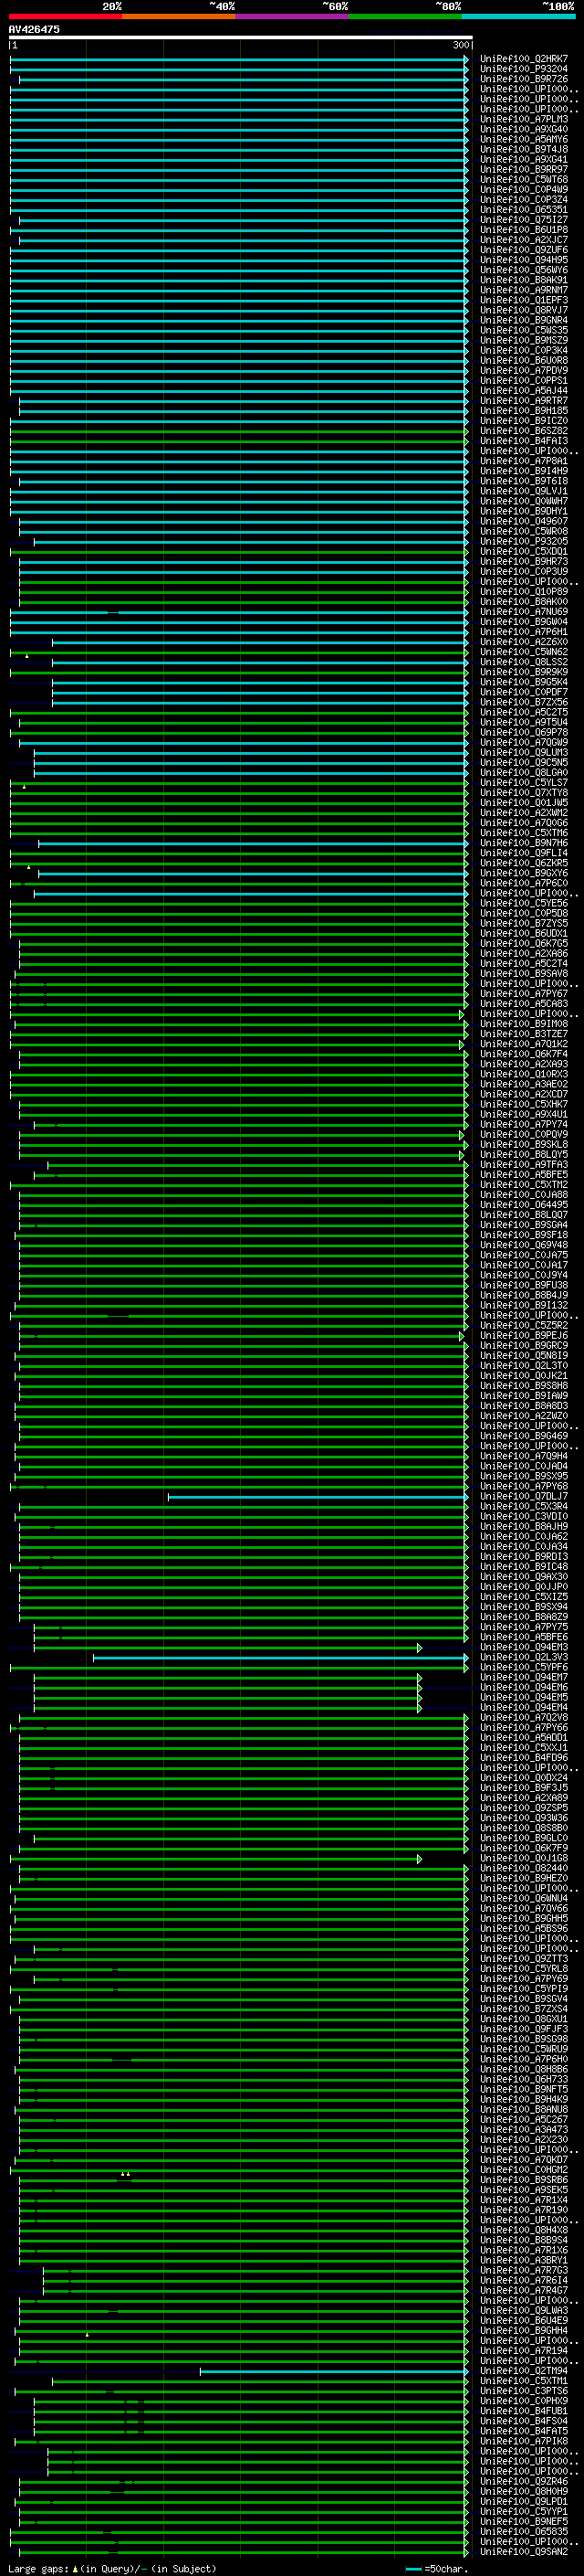This screenshot has height=2576, width=584.
Task: Select hit label UniRef100_Q10P89
Action: (523, 592)
